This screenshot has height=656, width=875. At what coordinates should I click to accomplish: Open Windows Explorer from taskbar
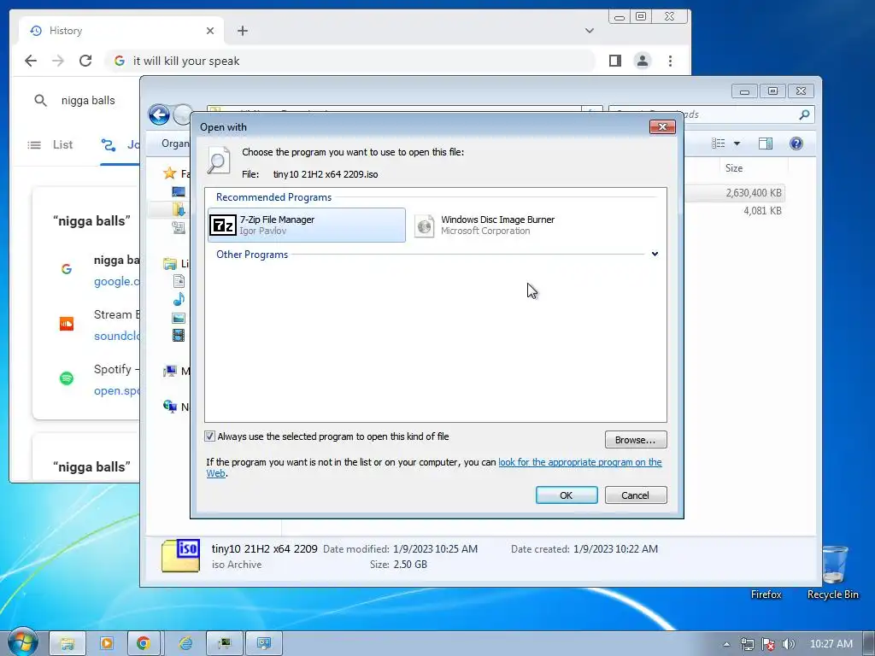pos(68,643)
